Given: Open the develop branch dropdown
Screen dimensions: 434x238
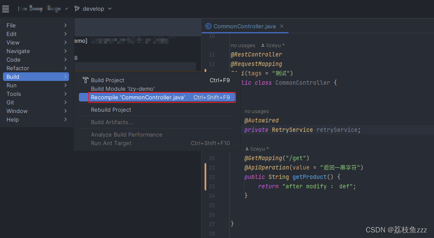Looking at the screenshot, I should 93,9.
